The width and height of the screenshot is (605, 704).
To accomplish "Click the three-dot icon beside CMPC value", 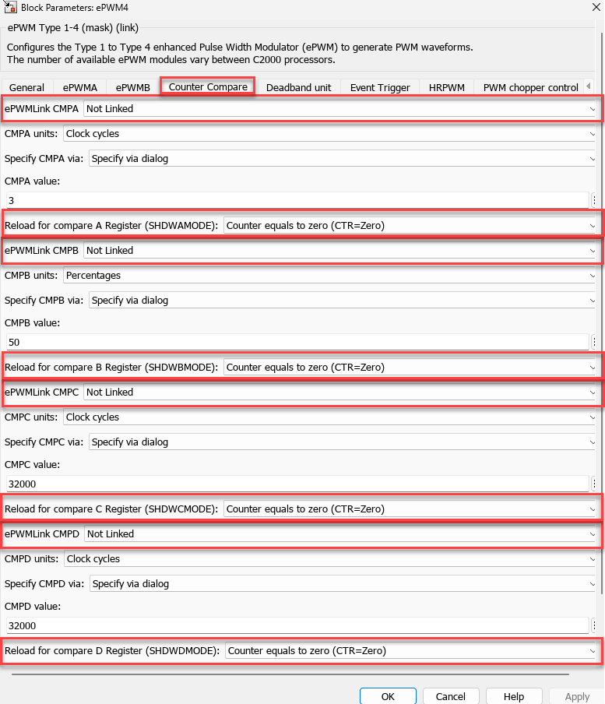I will click(594, 484).
